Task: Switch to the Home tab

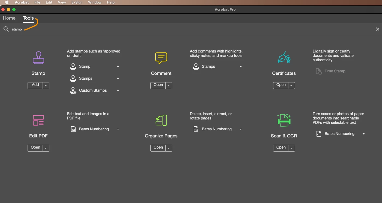Action: [9, 18]
